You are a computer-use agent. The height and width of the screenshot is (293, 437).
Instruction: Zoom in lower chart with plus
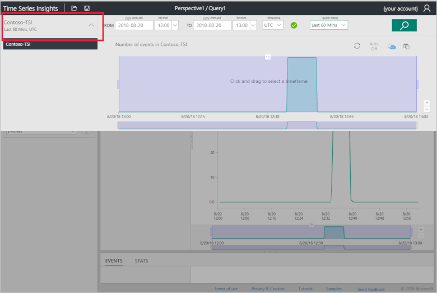(421, 230)
